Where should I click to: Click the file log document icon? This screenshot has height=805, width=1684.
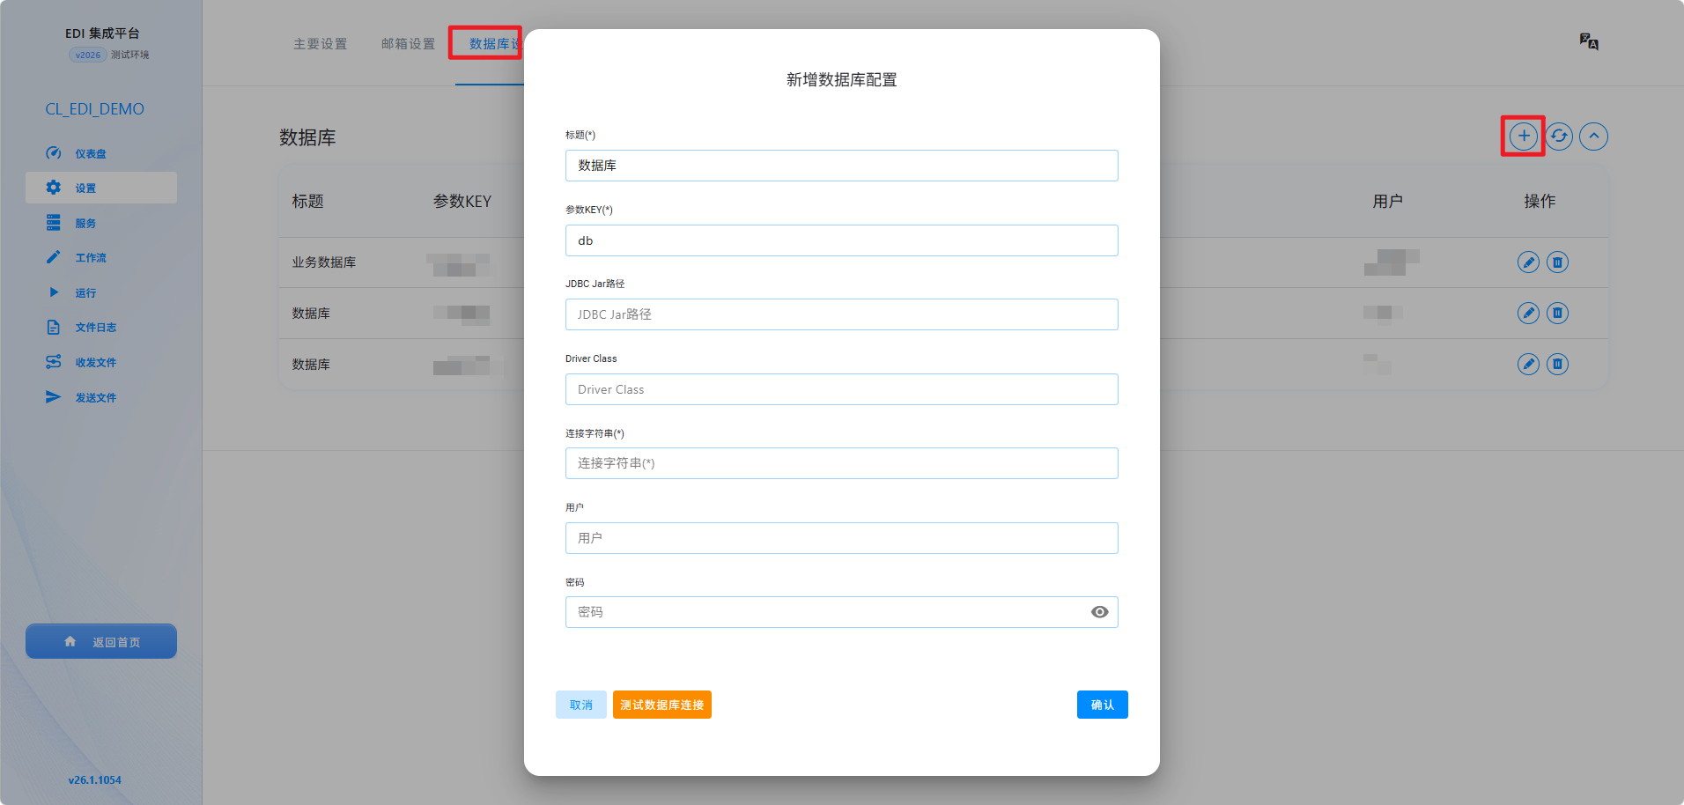tap(54, 327)
